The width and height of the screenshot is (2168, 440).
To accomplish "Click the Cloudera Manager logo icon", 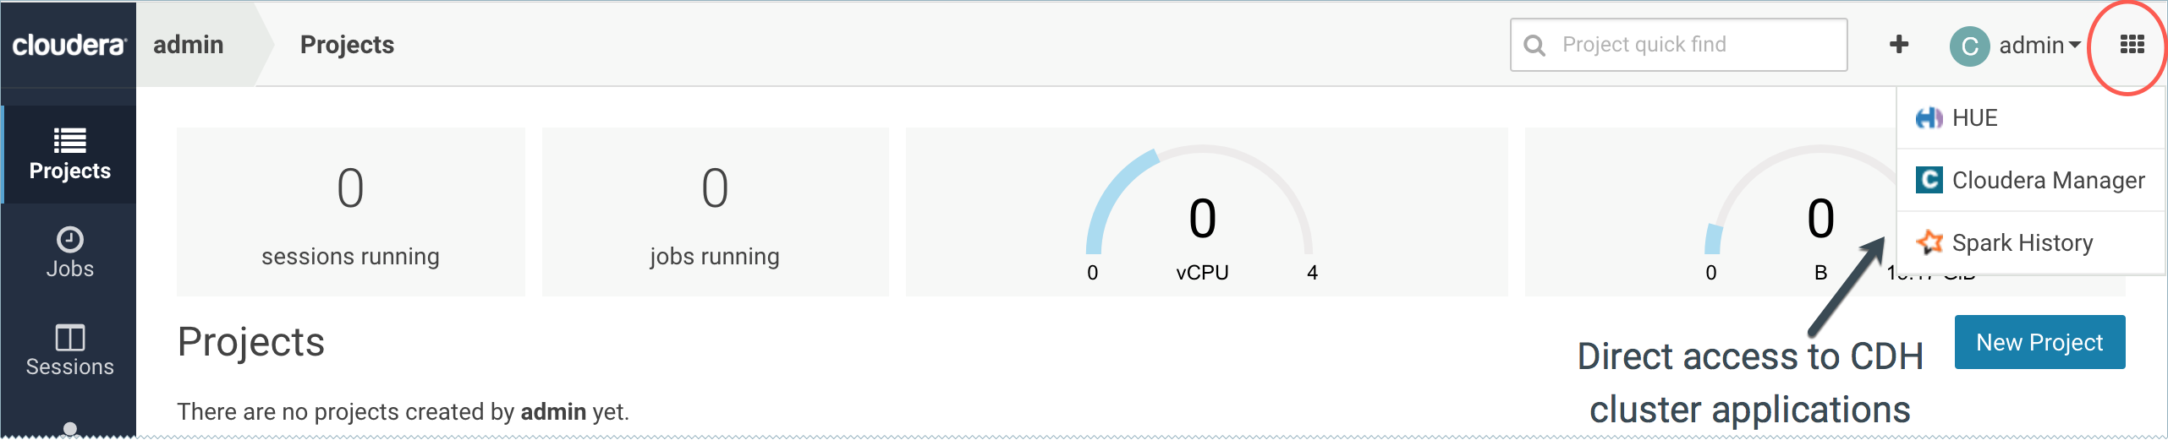I will [x=1929, y=180].
